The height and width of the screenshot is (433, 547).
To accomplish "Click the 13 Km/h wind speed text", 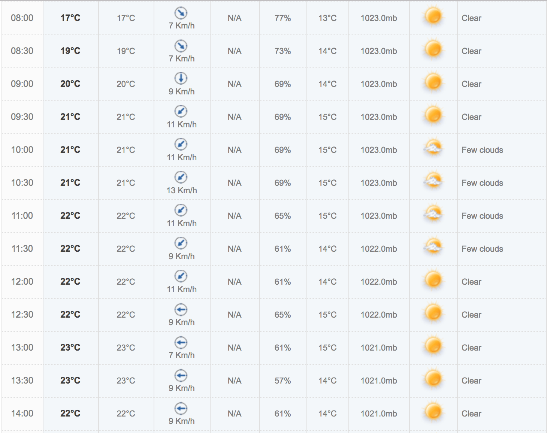I will tap(182, 190).
